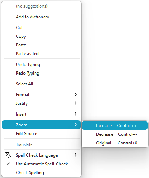
Task: Expand the Justify submenu chevron
Action: click(76, 103)
